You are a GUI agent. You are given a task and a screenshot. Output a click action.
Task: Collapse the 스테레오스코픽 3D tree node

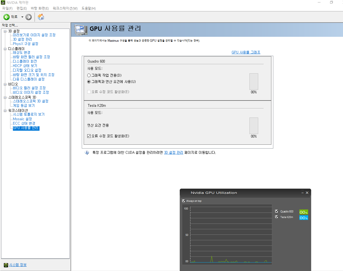pos(5,97)
